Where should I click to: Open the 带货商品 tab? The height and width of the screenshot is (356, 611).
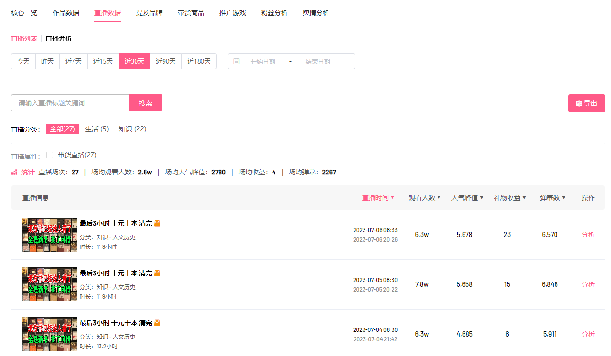[191, 13]
